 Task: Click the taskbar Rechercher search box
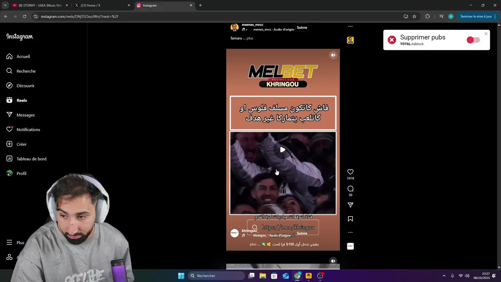[216, 276]
